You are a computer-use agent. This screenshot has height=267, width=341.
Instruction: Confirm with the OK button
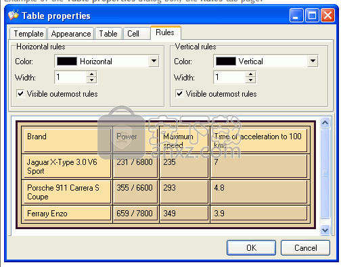click(x=251, y=248)
